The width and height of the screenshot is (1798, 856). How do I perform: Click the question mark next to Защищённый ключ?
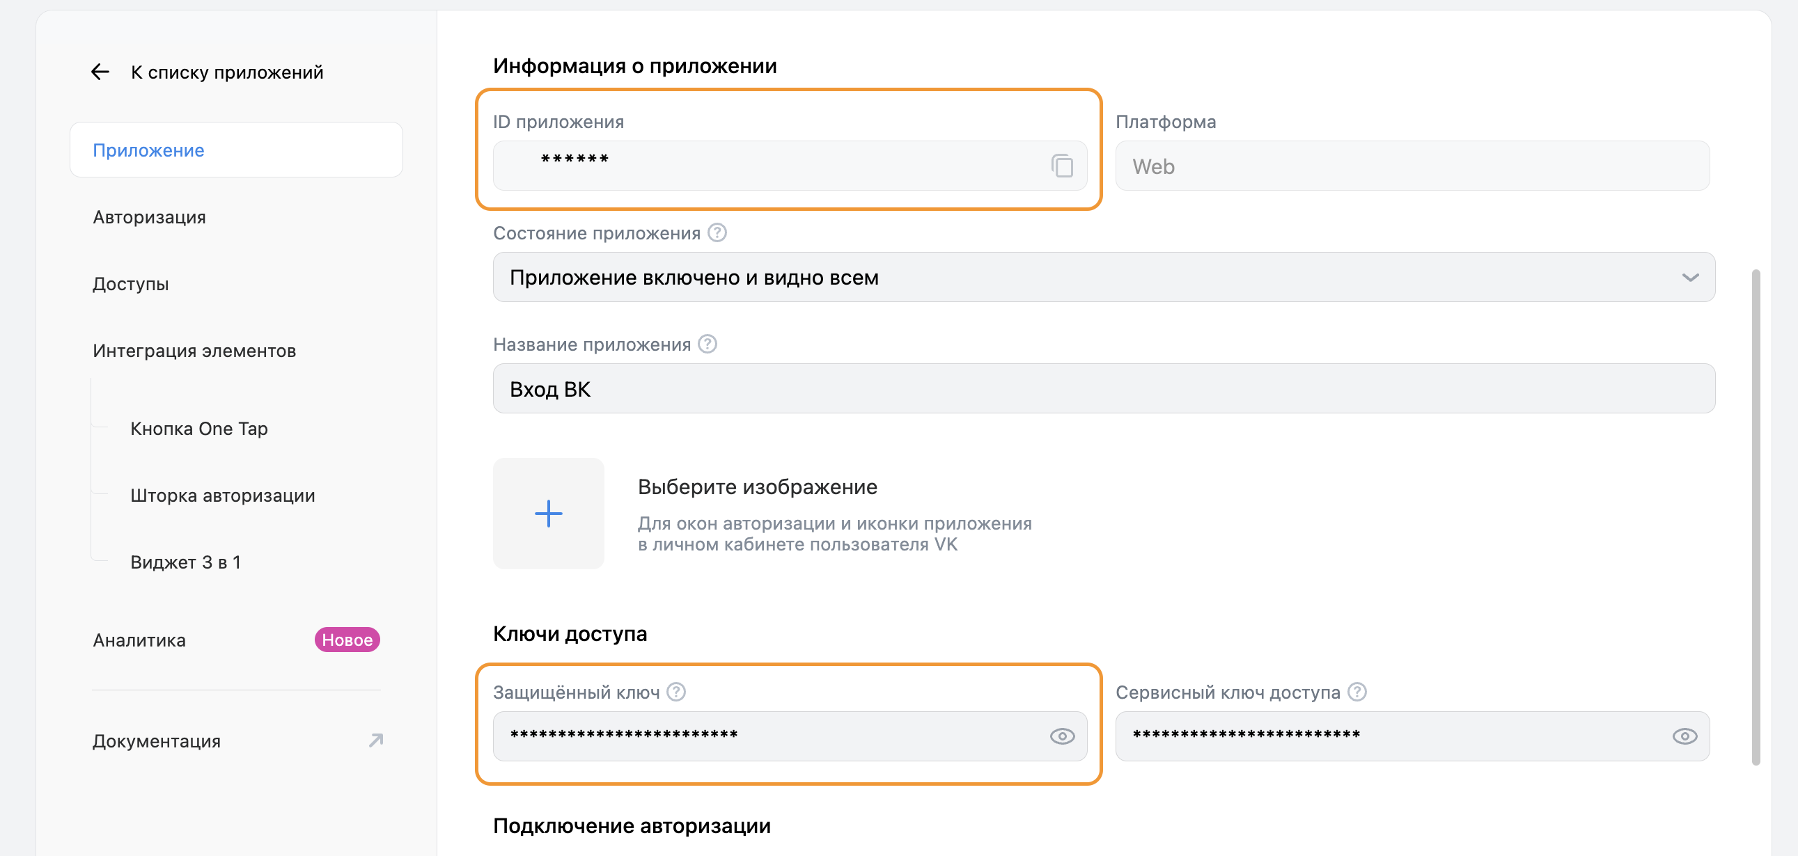[675, 691]
